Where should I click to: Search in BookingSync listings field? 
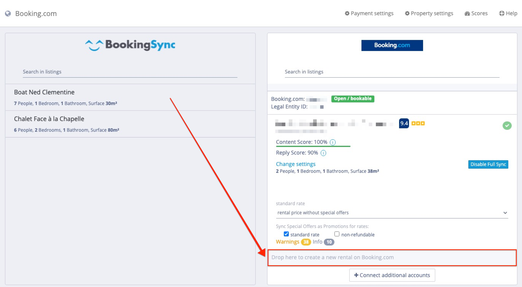[x=130, y=72]
